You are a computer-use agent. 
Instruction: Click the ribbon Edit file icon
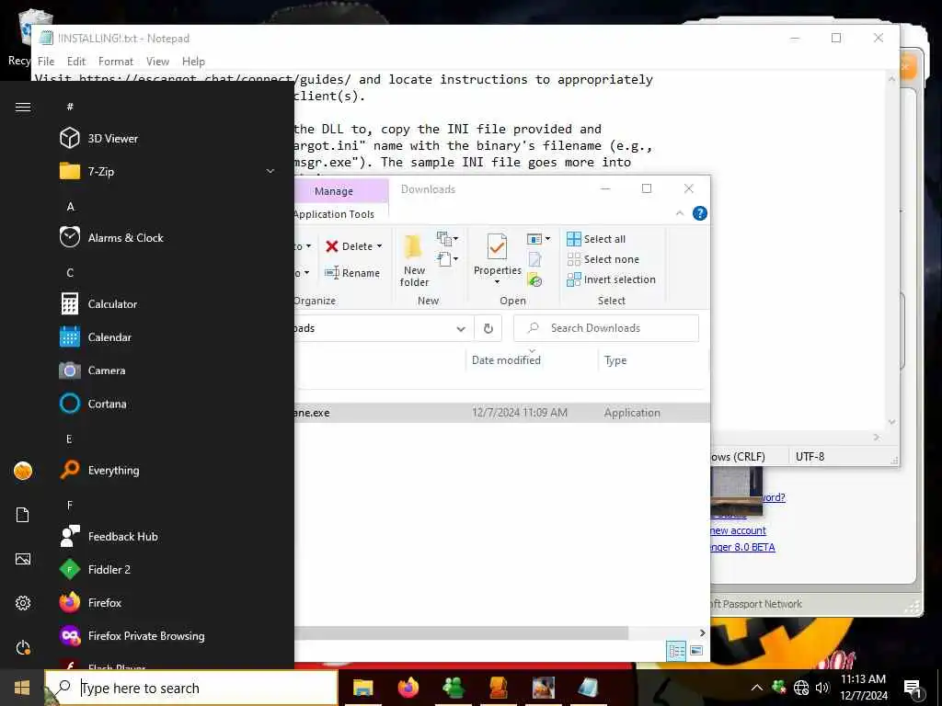click(534, 259)
